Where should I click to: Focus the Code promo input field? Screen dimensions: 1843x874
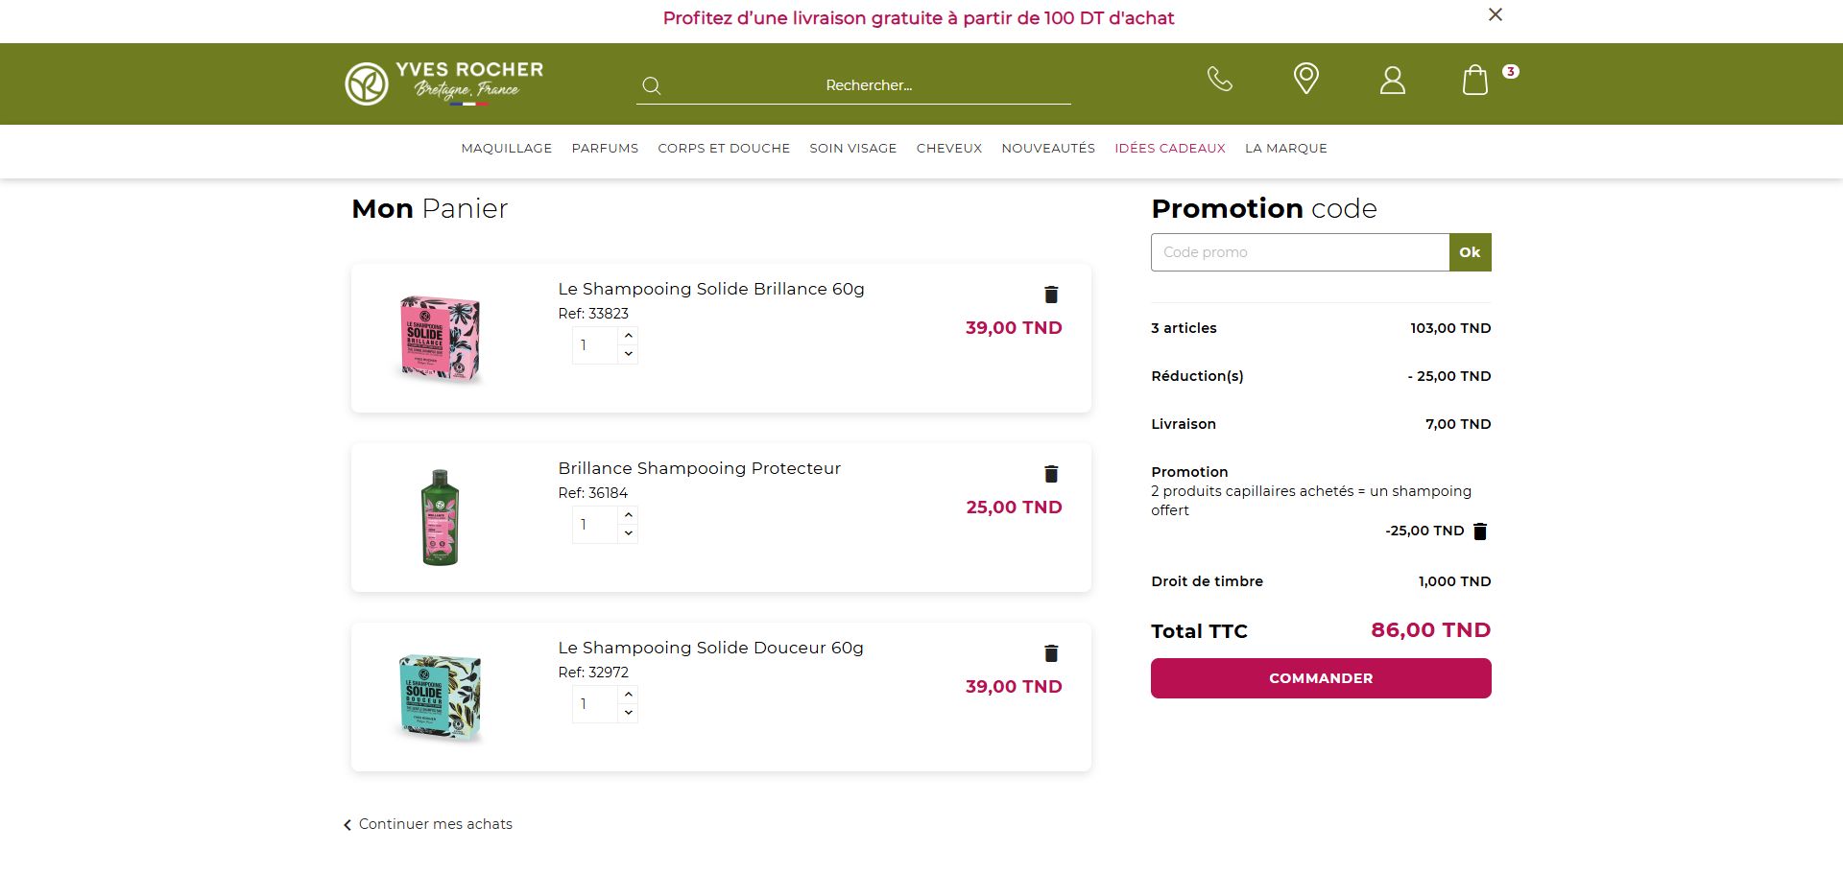pyautogui.click(x=1300, y=252)
